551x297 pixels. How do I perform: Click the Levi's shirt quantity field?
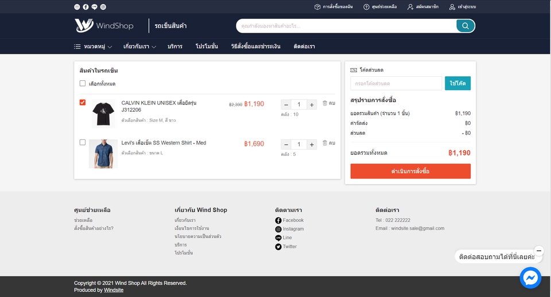(x=299, y=144)
